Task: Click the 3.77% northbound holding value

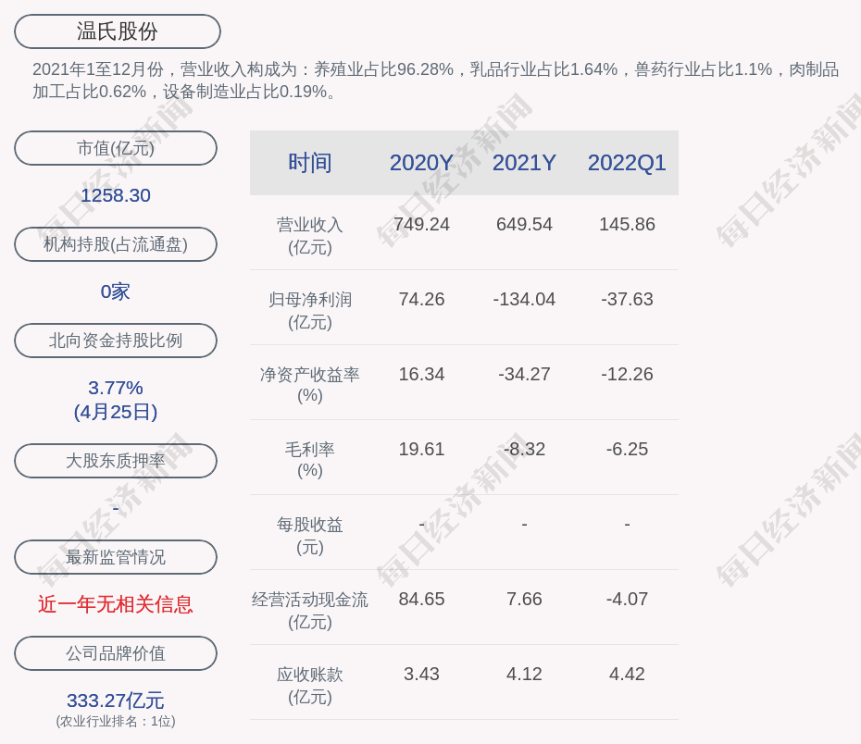Action: pyautogui.click(x=116, y=388)
